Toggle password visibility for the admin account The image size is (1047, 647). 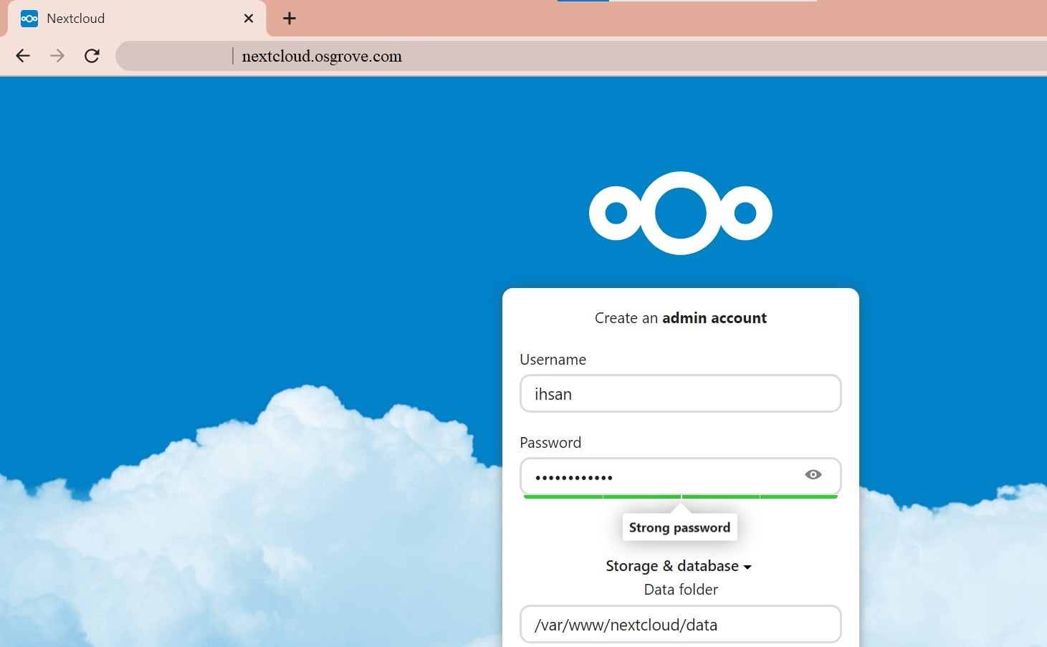coord(813,474)
